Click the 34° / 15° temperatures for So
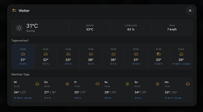Screen dimensions: 203x112 (x=141, y=92)
